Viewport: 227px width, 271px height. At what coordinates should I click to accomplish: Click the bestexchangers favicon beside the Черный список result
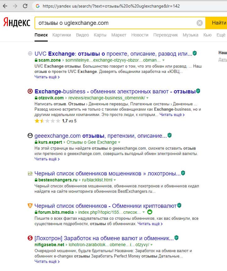click(x=30, y=173)
